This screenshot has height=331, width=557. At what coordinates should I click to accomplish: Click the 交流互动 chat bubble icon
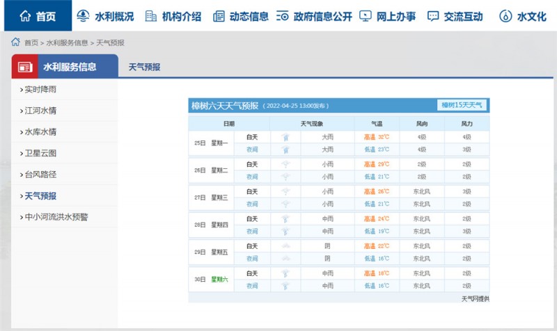[433, 16]
